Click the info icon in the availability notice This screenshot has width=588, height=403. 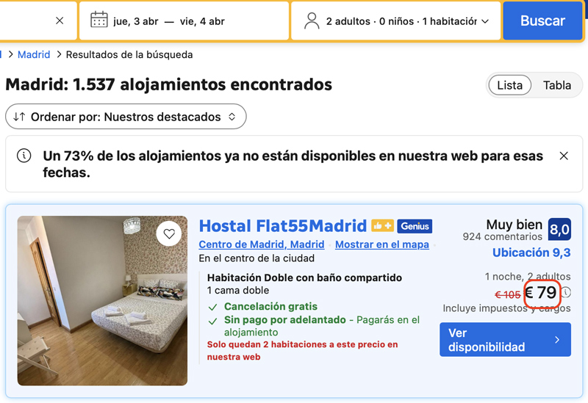point(24,156)
